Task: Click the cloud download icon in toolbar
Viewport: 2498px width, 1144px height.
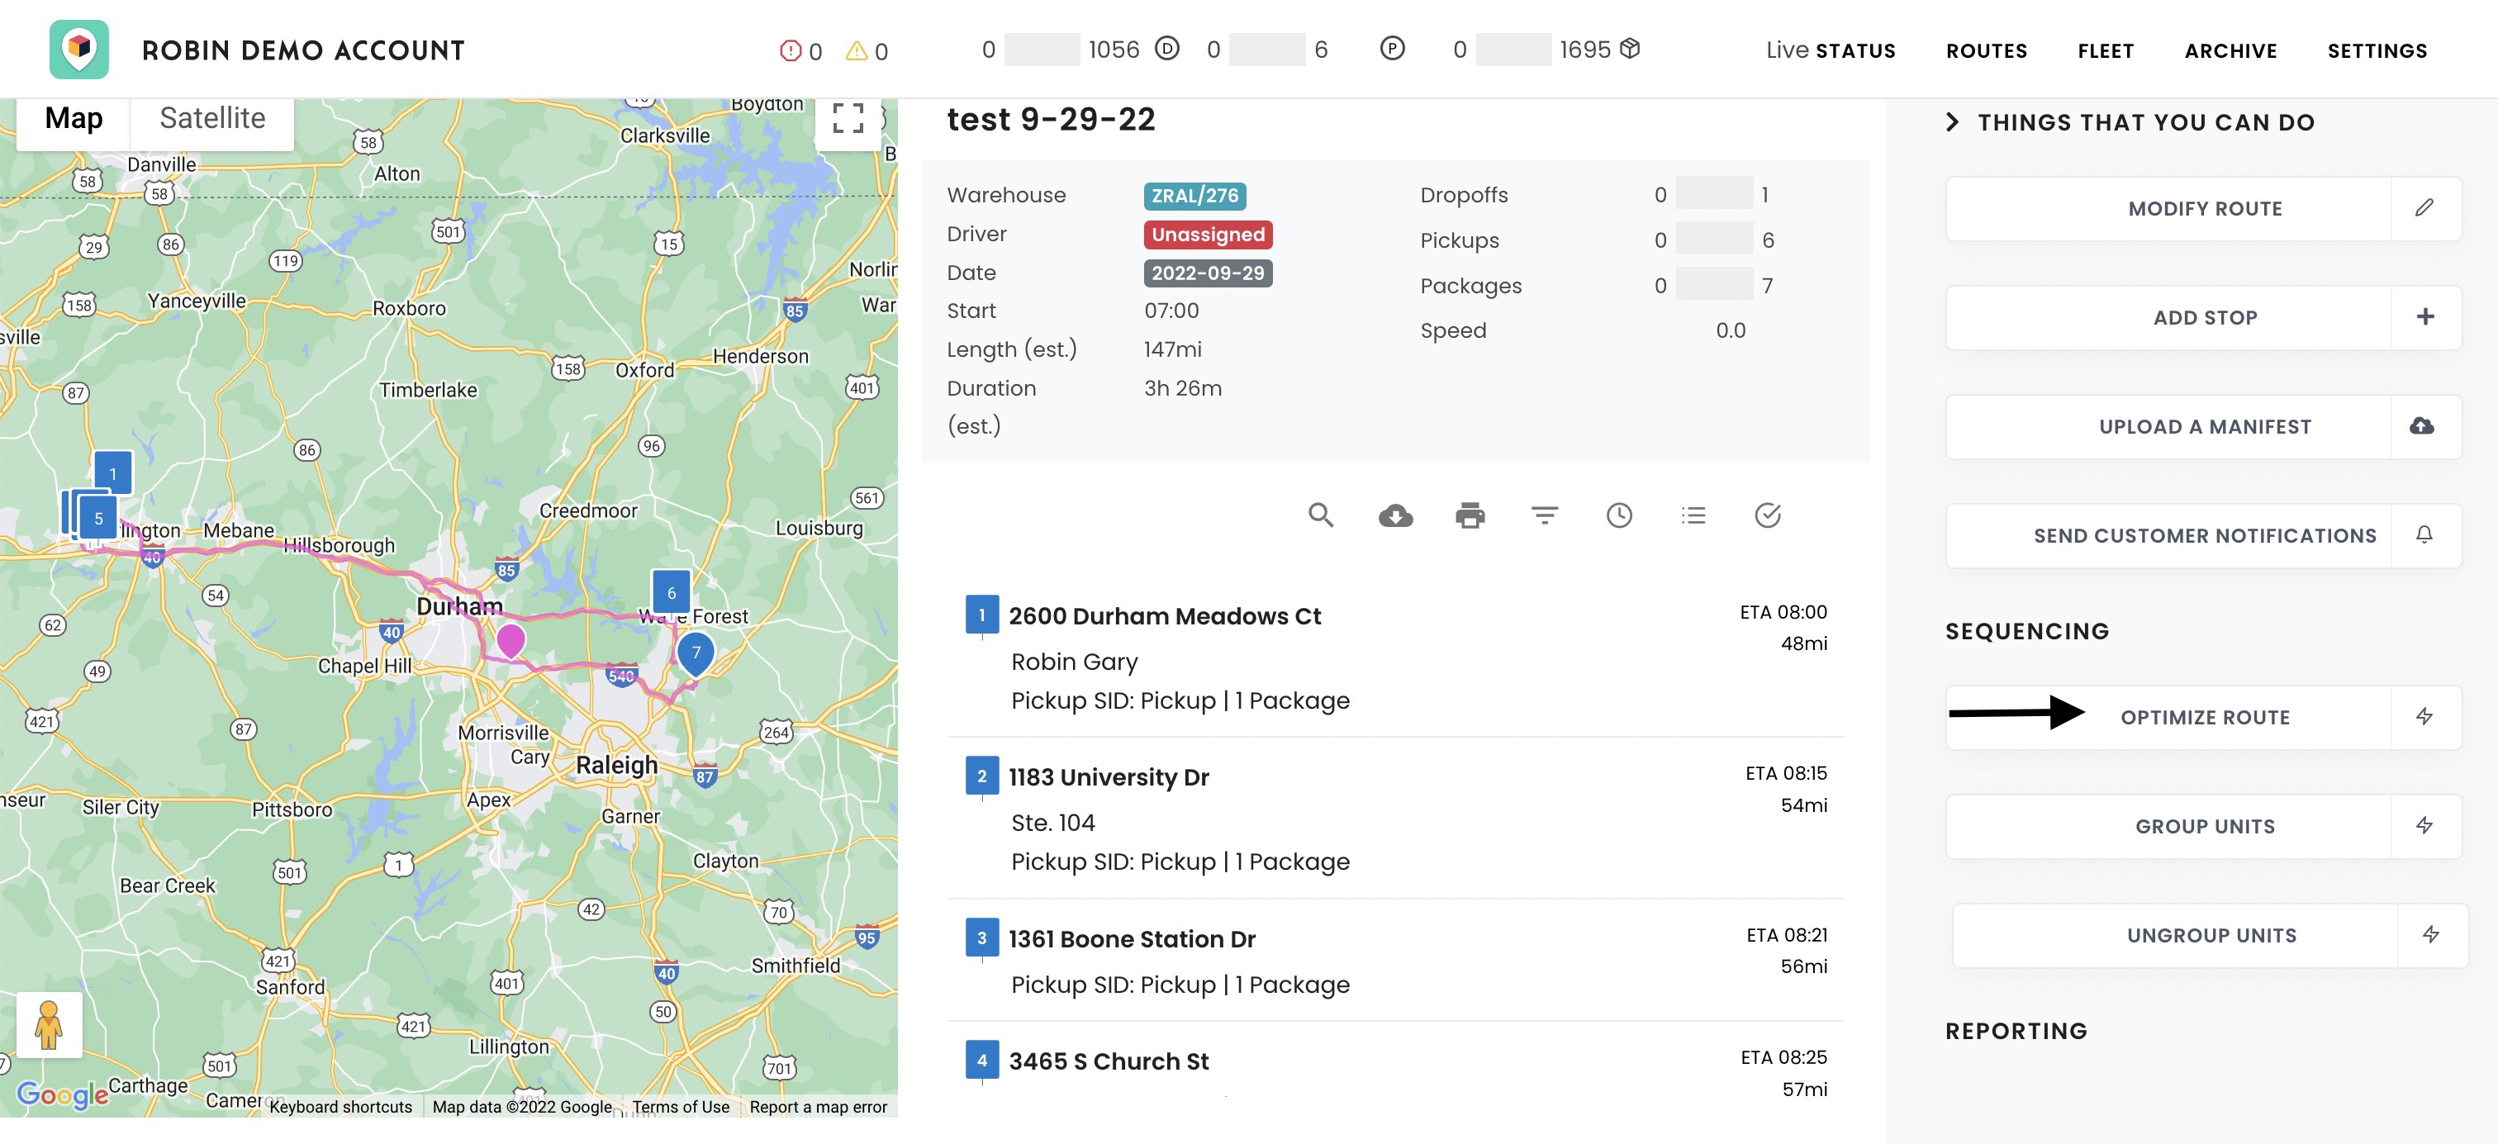Action: (1394, 515)
